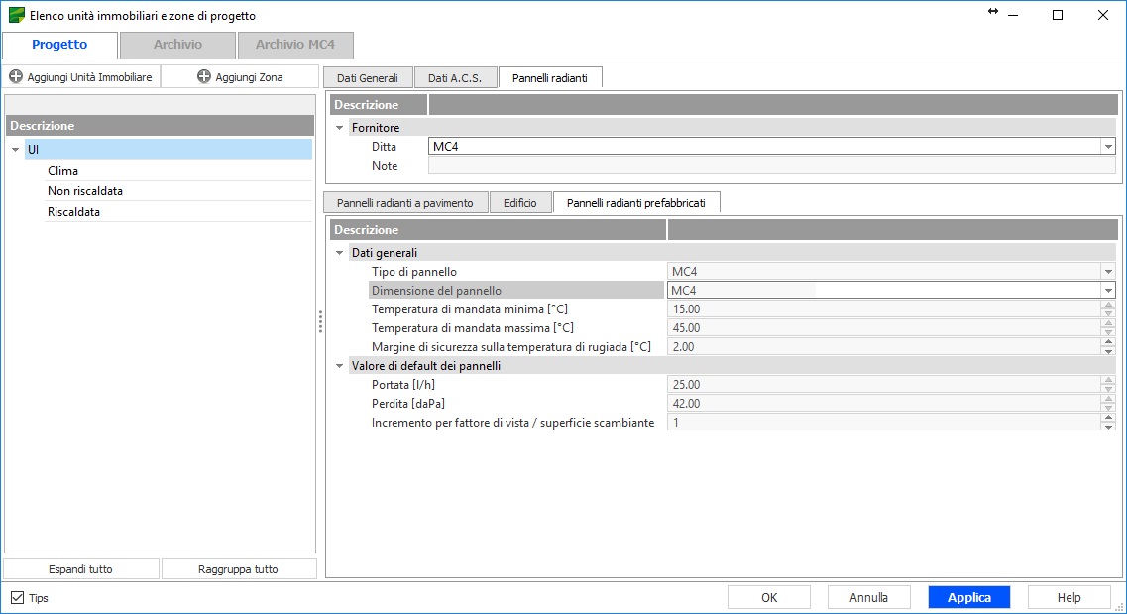Confirm with the OK button
This screenshot has width=1127, height=614.
click(769, 597)
